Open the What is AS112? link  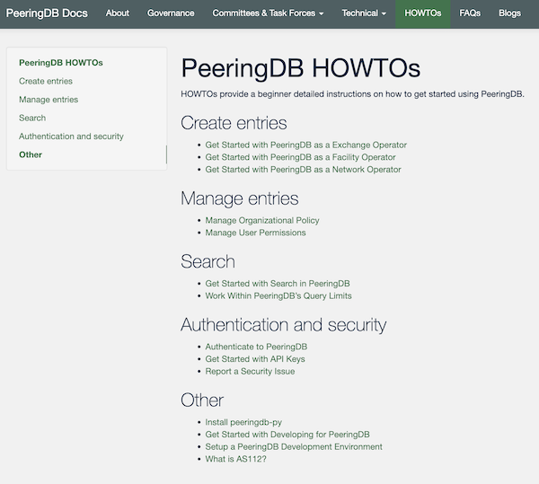pos(235,459)
